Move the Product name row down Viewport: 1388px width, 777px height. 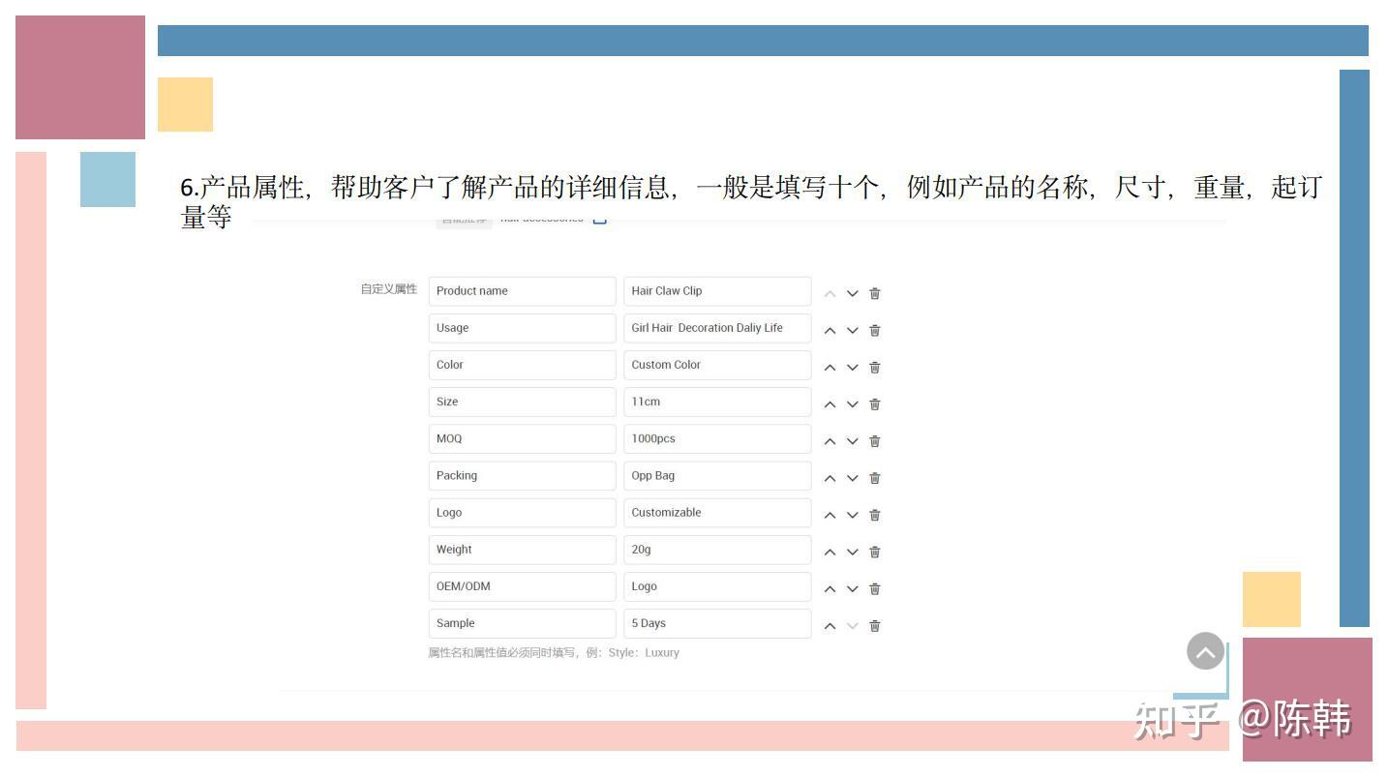853,293
